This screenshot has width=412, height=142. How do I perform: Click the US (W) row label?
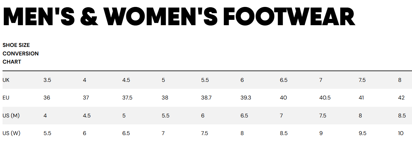11,133
